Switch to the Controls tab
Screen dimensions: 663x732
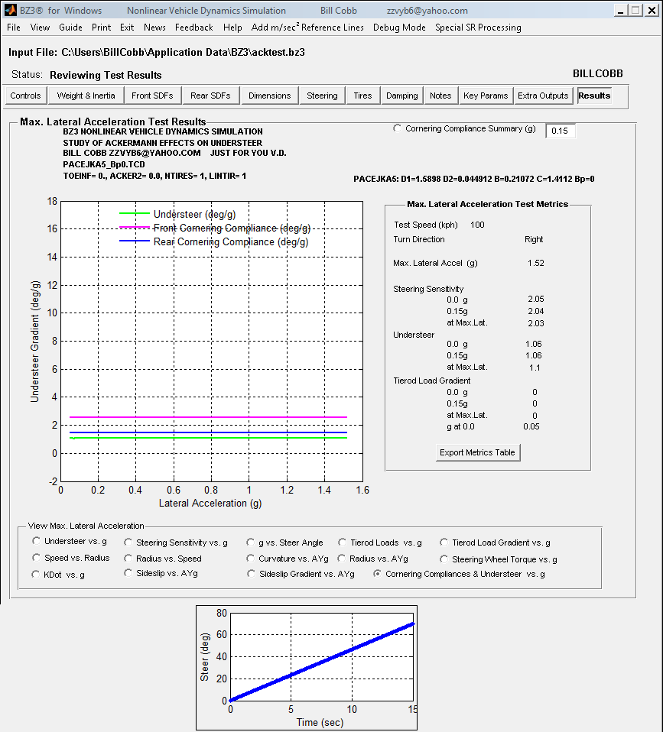tap(26, 96)
